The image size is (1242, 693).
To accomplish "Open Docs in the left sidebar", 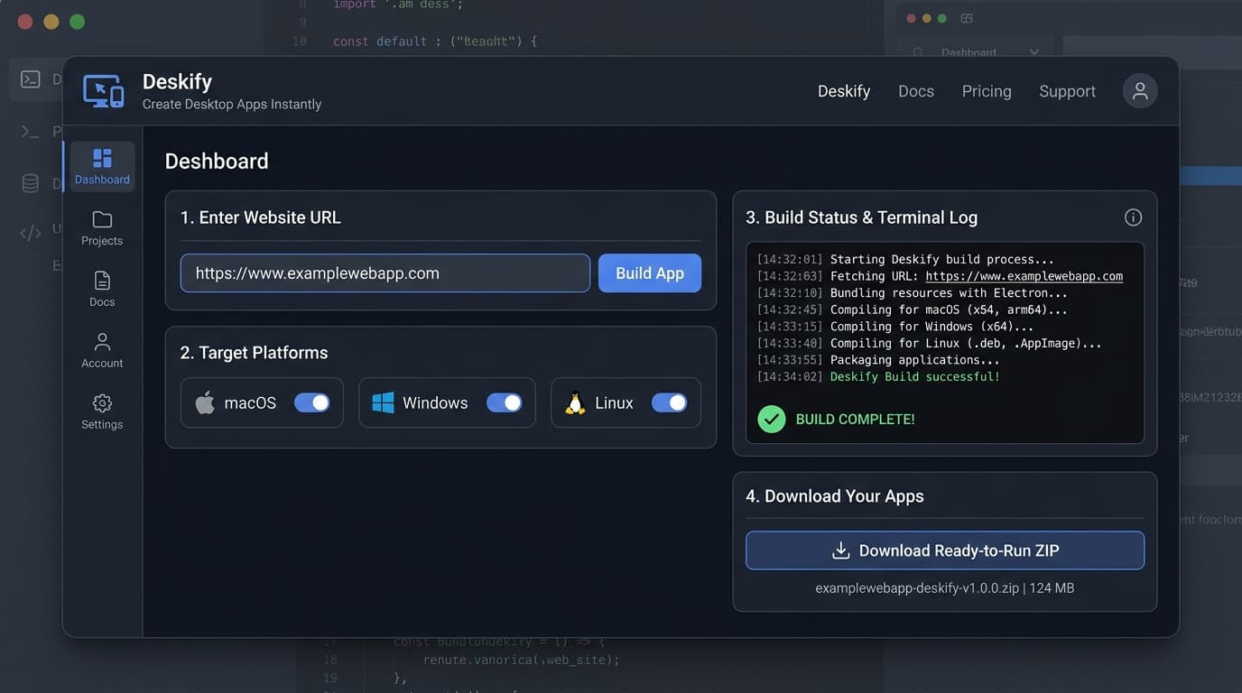I will [102, 290].
